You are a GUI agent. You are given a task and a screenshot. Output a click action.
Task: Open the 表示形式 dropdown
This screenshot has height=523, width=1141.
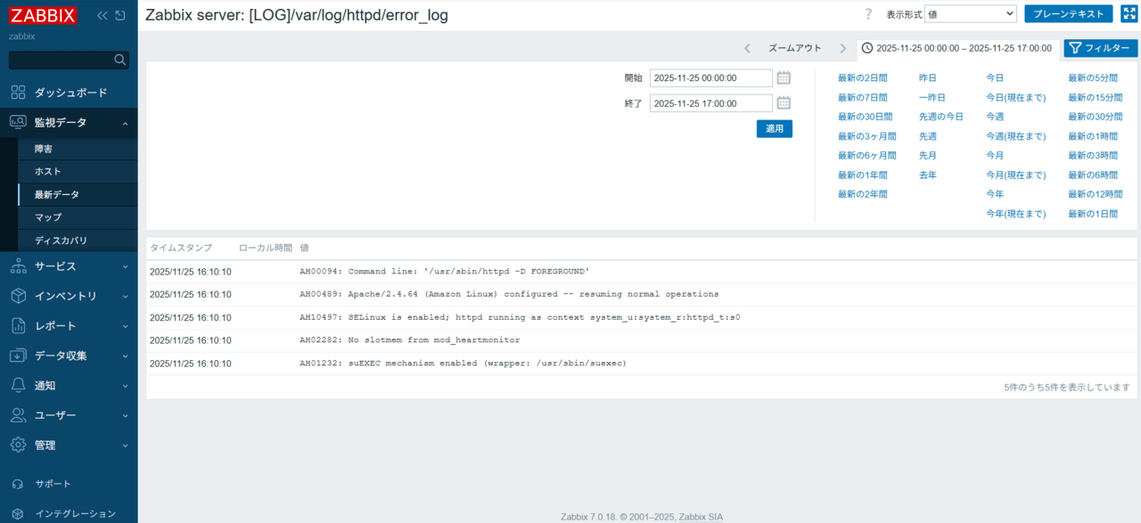pyautogui.click(x=970, y=14)
